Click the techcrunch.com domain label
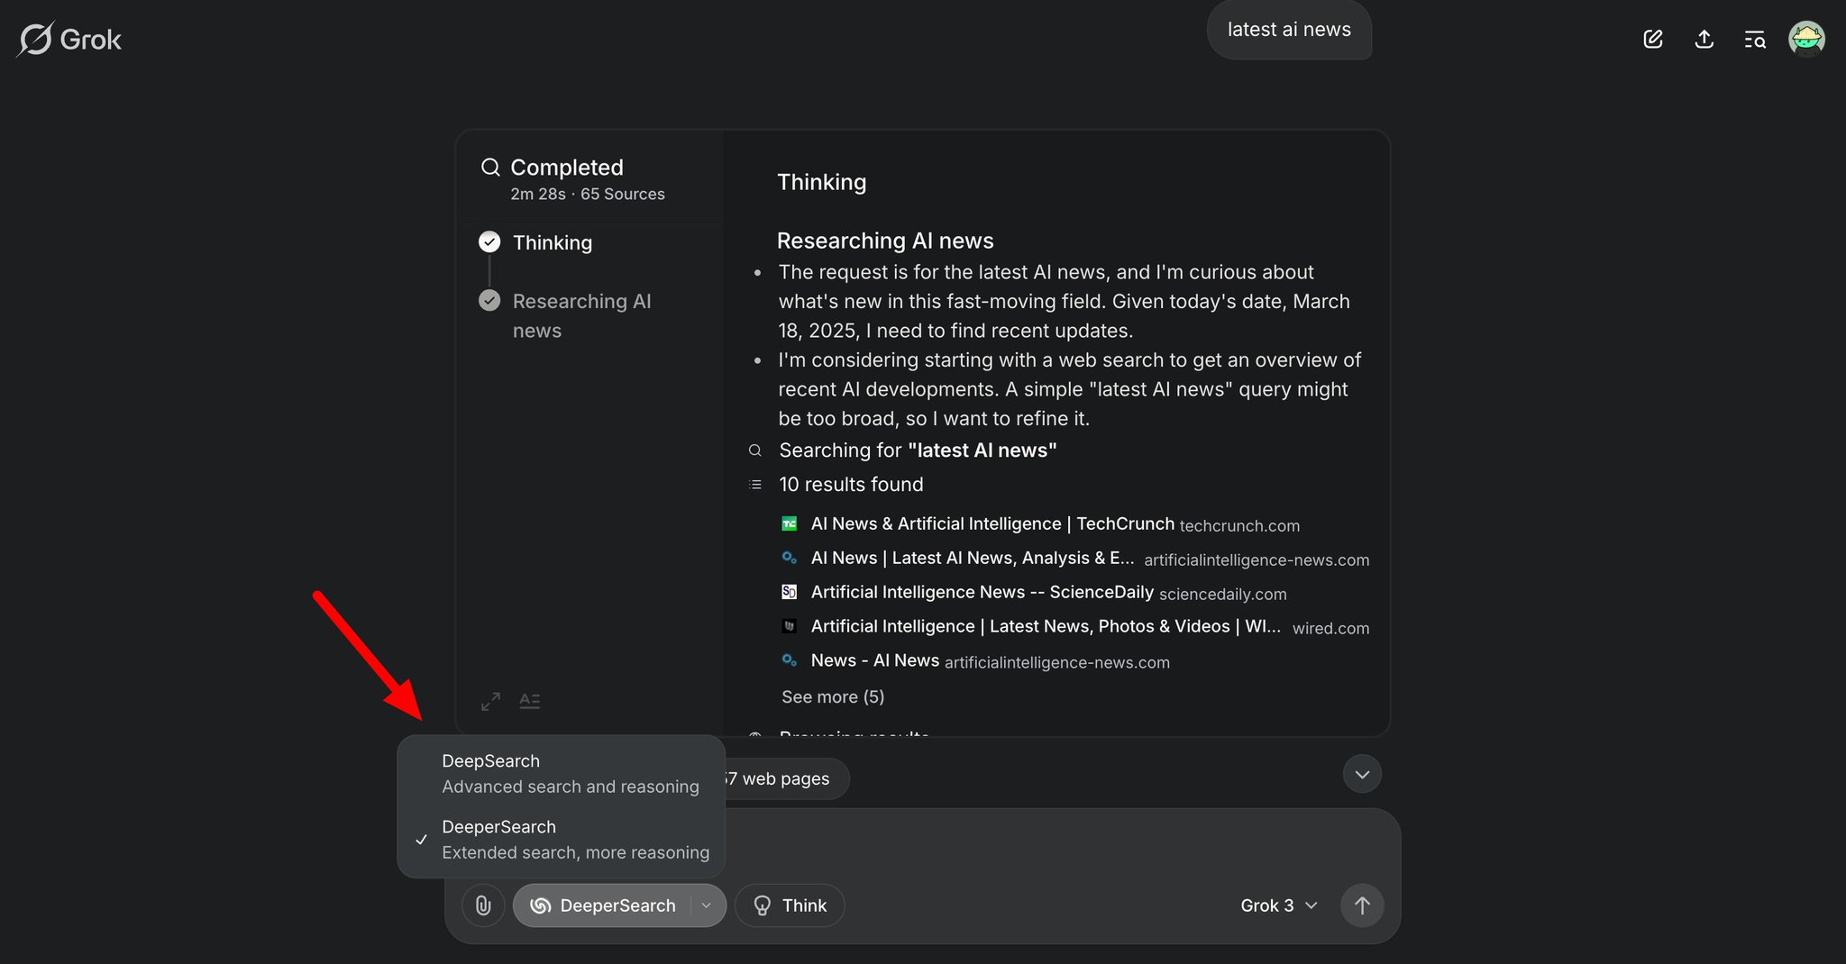Image resolution: width=1846 pixels, height=964 pixels. 1239,525
